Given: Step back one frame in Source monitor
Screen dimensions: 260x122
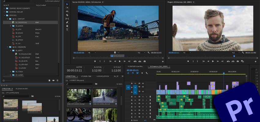Looking at the screenshot, I should [115, 61].
